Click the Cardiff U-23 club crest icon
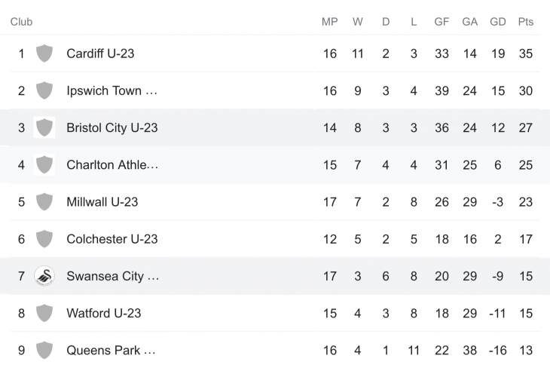 point(44,54)
